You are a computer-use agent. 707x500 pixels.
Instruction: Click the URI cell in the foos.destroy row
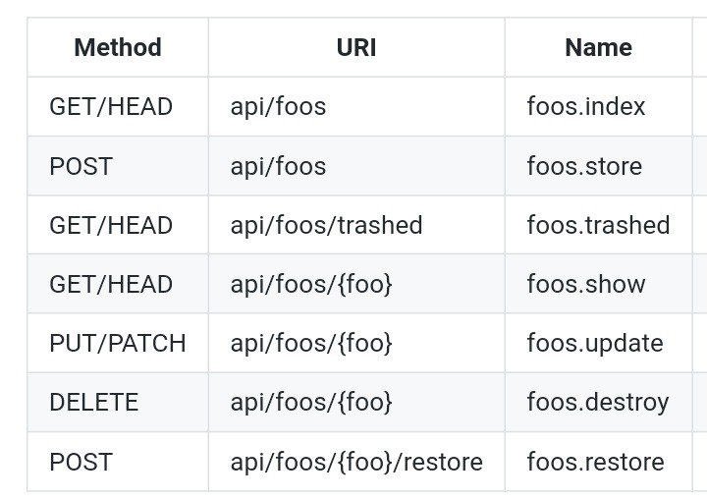tap(356, 402)
